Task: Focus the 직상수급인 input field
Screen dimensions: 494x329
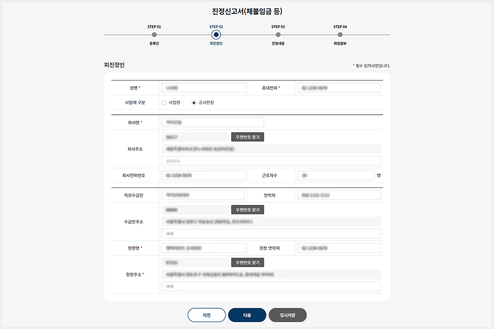Action: [203, 195]
